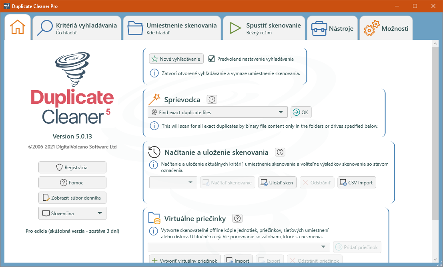Toggle Predvolené nastavenie vyhľadávania checkbox
This screenshot has width=443, height=267.
[212, 59]
